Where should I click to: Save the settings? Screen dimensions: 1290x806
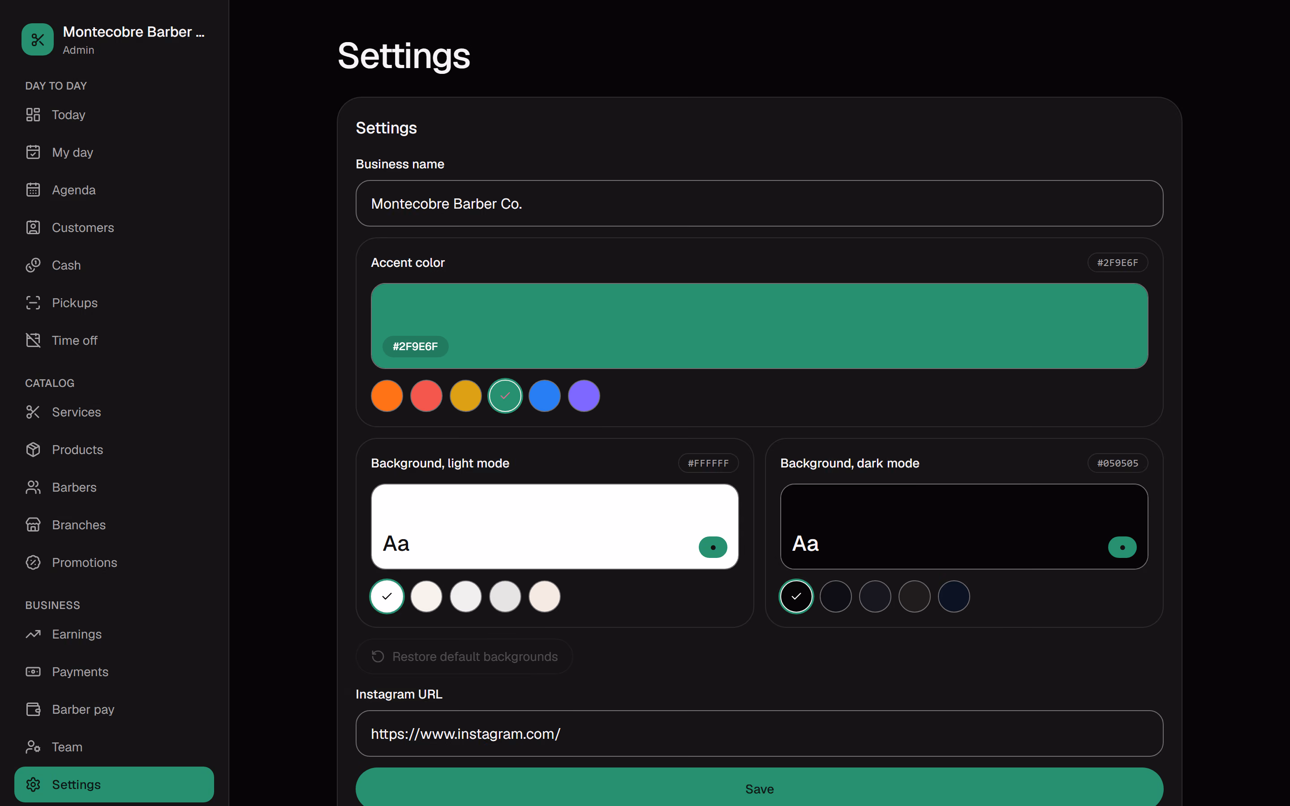point(759,788)
